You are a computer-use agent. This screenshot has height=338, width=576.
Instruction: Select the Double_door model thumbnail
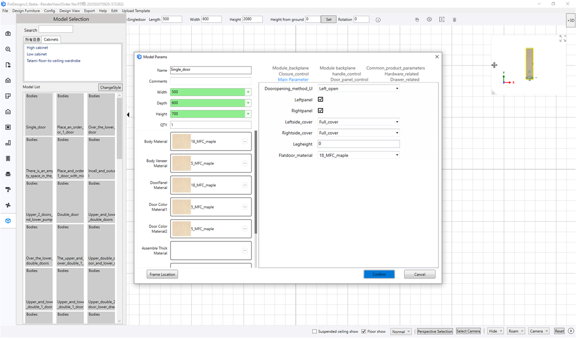click(x=70, y=201)
